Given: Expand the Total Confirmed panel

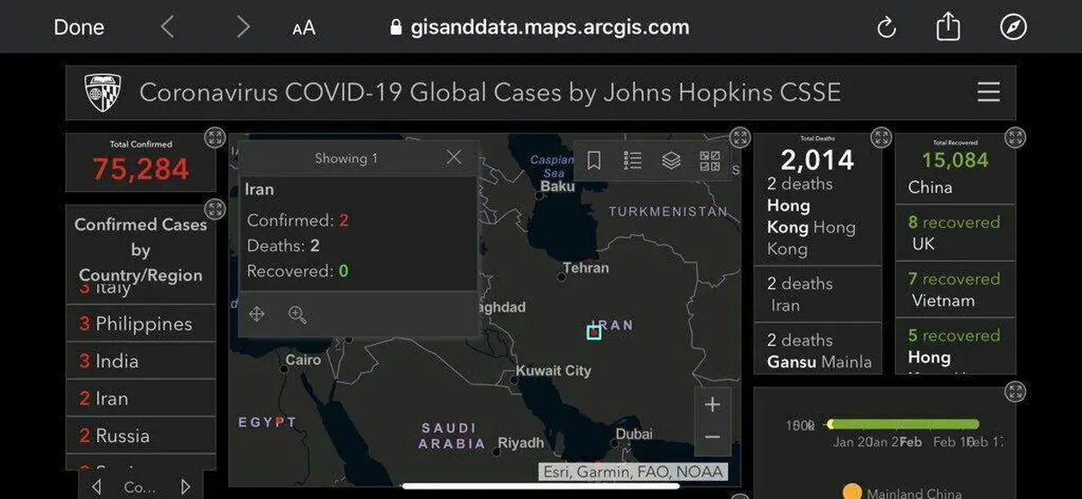Looking at the screenshot, I should coord(215,138).
